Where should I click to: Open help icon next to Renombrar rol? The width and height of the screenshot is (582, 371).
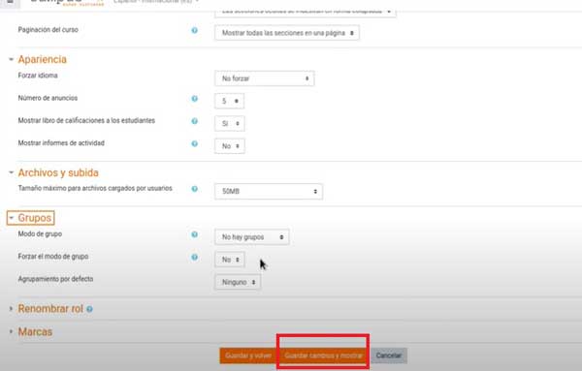coord(89,309)
